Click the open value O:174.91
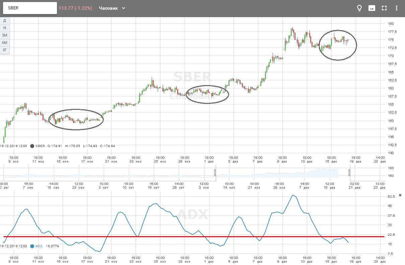 [x=56, y=146]
